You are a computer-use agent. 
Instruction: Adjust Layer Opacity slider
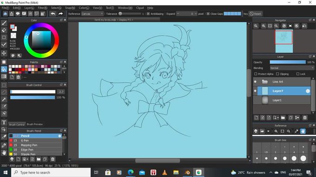(x=288, y=62)
